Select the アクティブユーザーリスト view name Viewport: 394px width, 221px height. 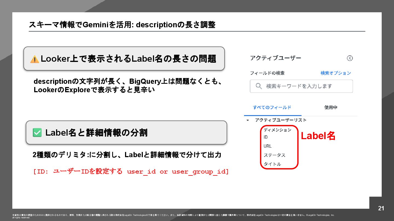tap(281, 120)
